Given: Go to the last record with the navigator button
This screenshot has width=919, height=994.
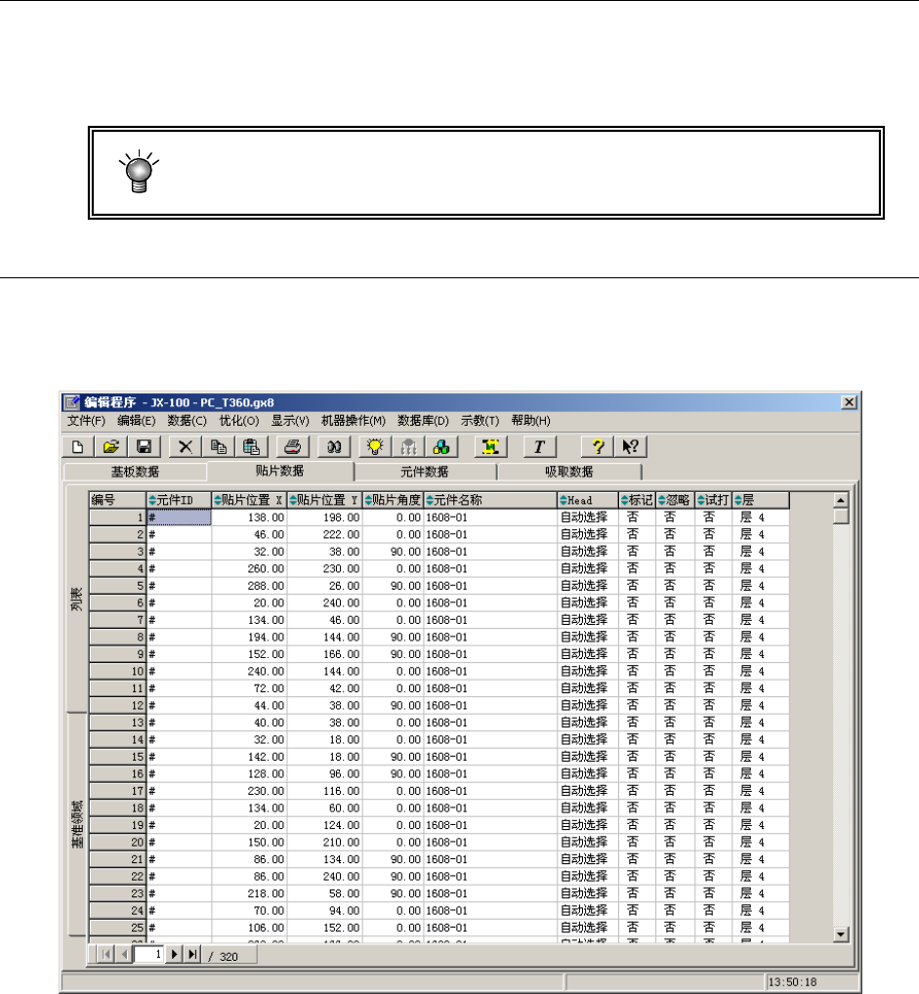Looking at the screenshot, I should [192, 954].
